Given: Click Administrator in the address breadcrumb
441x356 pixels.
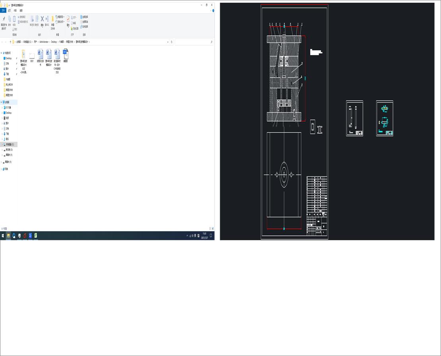Looking at the screenshot, I should 44,42.
